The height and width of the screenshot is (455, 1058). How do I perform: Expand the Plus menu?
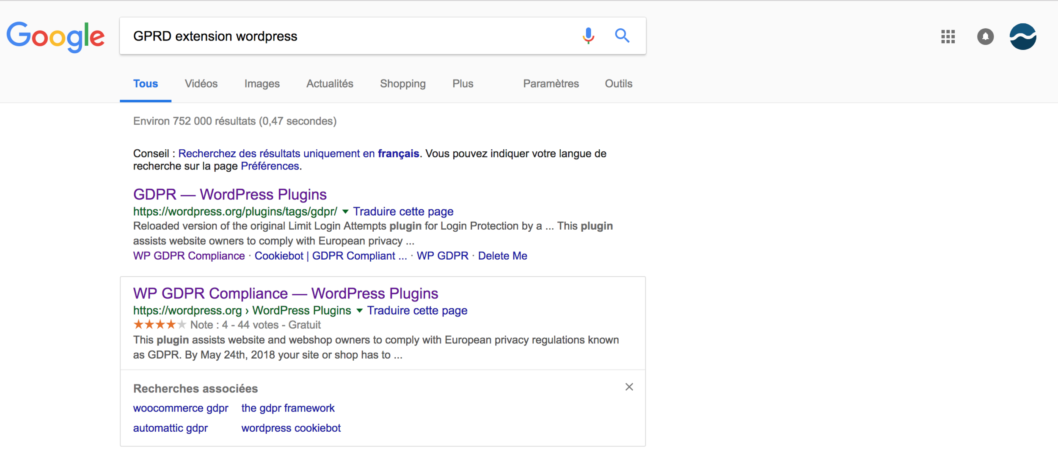point(463,84)
